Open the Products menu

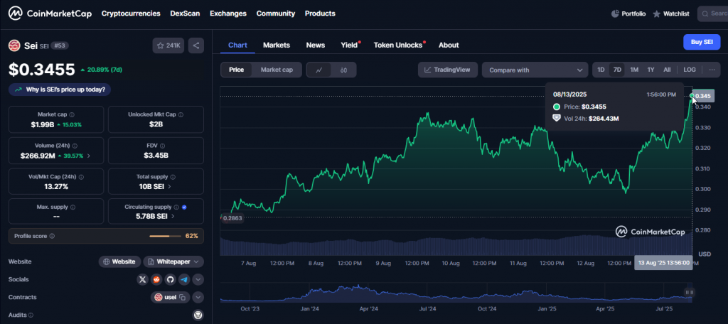(x=320, y=13)
